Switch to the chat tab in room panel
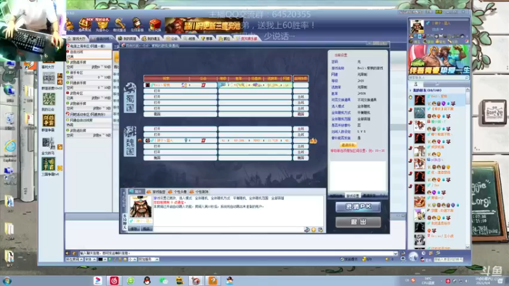The height and width of the screenshot is (286, 509). click(x=136, y=192)
